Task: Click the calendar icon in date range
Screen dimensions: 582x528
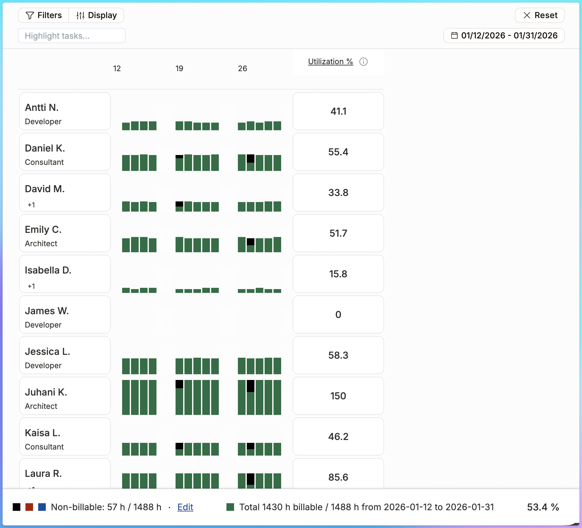Action: coord(454,35)
